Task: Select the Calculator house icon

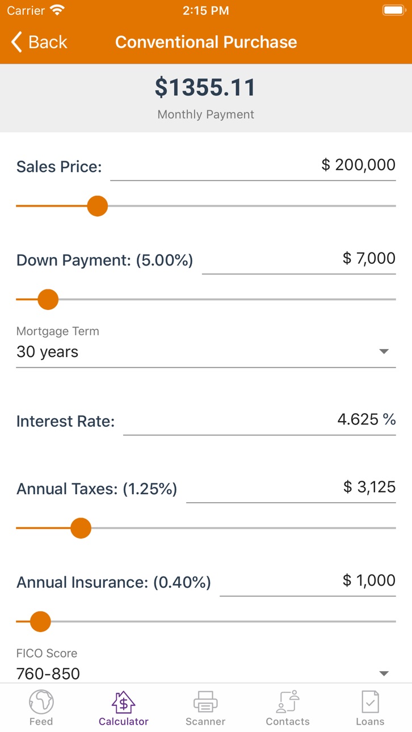Action: click(x=123, y=702)
